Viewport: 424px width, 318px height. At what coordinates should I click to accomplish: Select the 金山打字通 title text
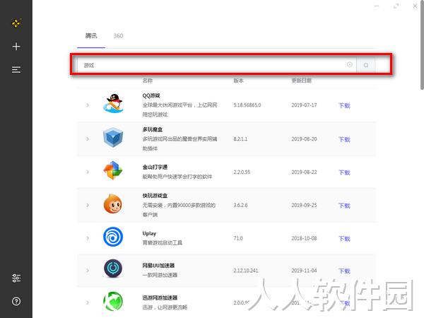click(x=155, y=167)
